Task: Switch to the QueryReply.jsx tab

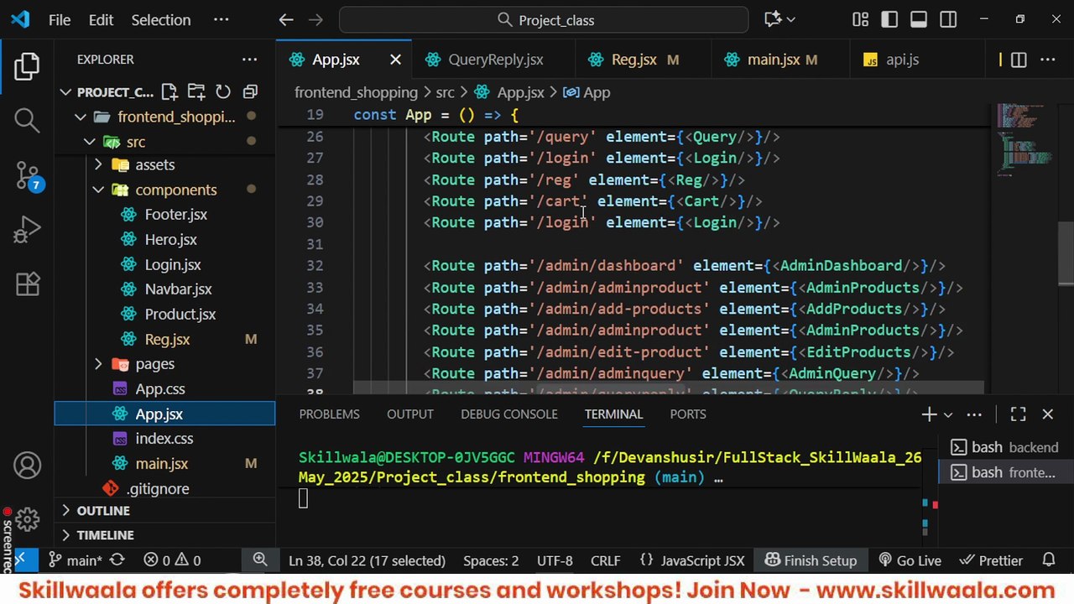Action: [x=495, y=60]
